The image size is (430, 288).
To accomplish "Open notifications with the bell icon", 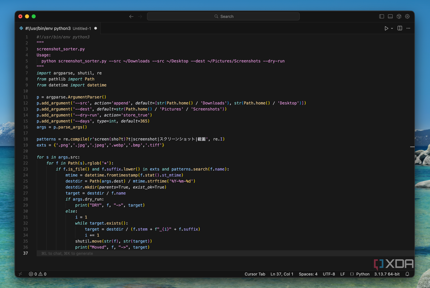I will coord(407,274).
